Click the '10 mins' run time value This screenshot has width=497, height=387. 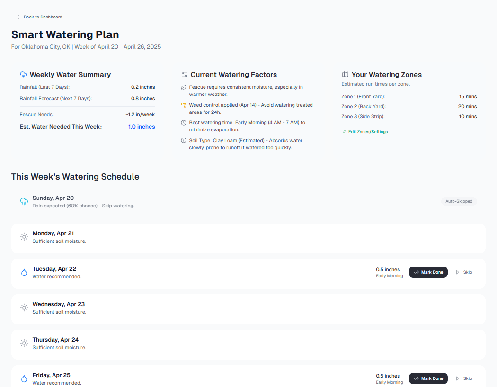(x=468, y=116)
